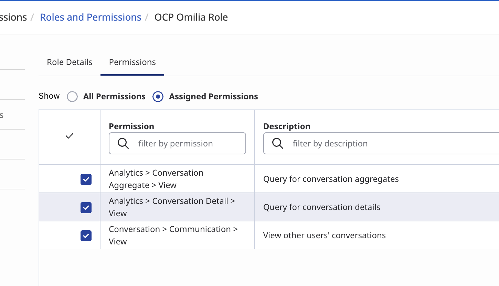Click the checkmark icon in the column header
Viewport: 499px width, 286px height.
[x=70, y=136]
